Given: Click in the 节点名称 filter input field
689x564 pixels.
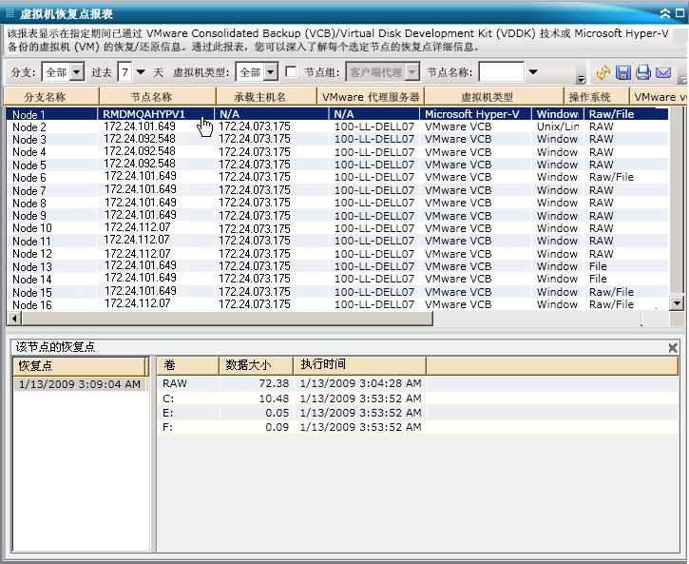Looking at the screenshot, I should point(501,72).
